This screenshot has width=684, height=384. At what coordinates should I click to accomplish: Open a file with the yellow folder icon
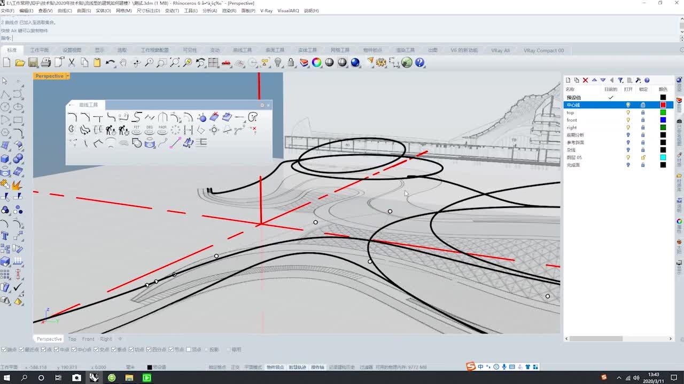20,62
